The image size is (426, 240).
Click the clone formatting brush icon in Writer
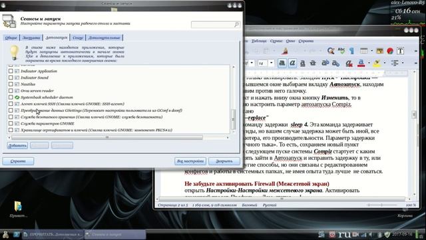[285, 51]
